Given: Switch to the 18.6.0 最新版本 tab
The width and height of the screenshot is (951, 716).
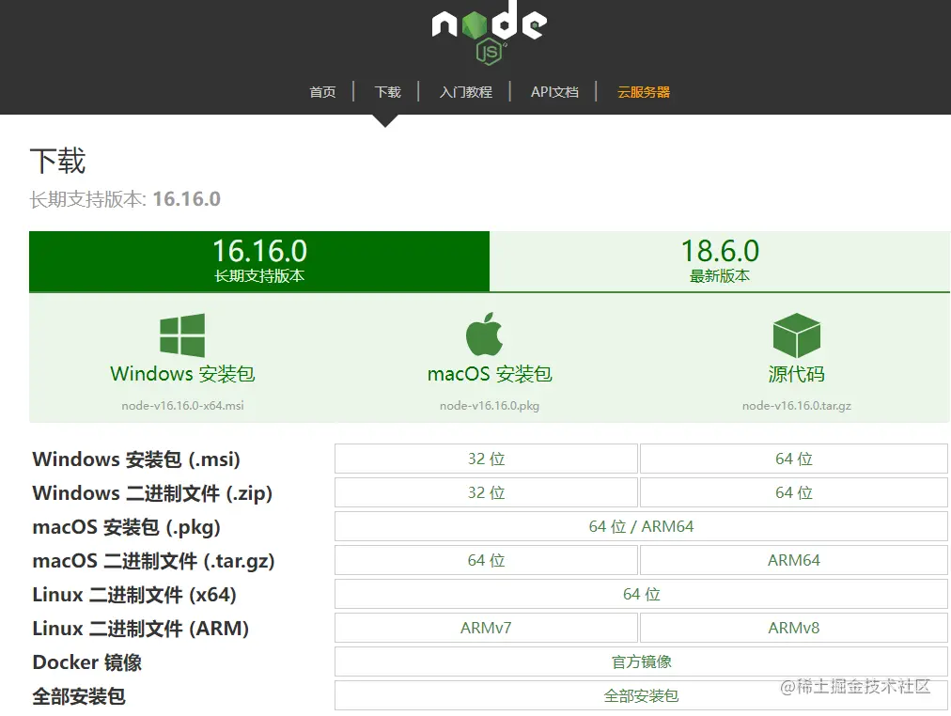Looking at the screenshot, I should pyautogui.click(x=720, y=261).
